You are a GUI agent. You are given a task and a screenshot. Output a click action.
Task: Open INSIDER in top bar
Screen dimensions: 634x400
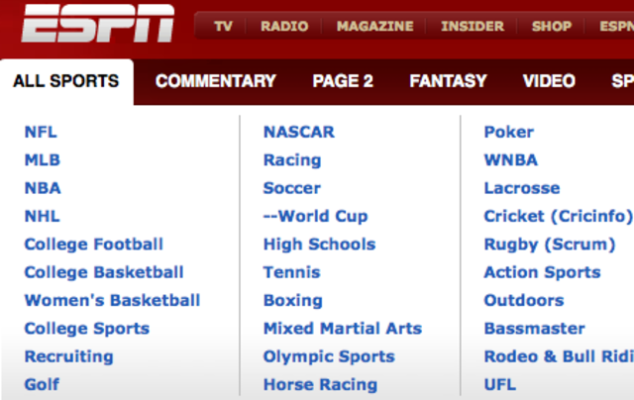coord(473,27)
